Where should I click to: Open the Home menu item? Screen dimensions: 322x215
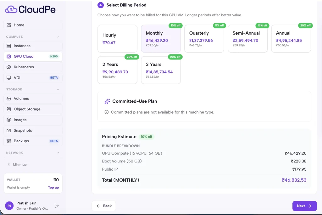click(33, 25)
